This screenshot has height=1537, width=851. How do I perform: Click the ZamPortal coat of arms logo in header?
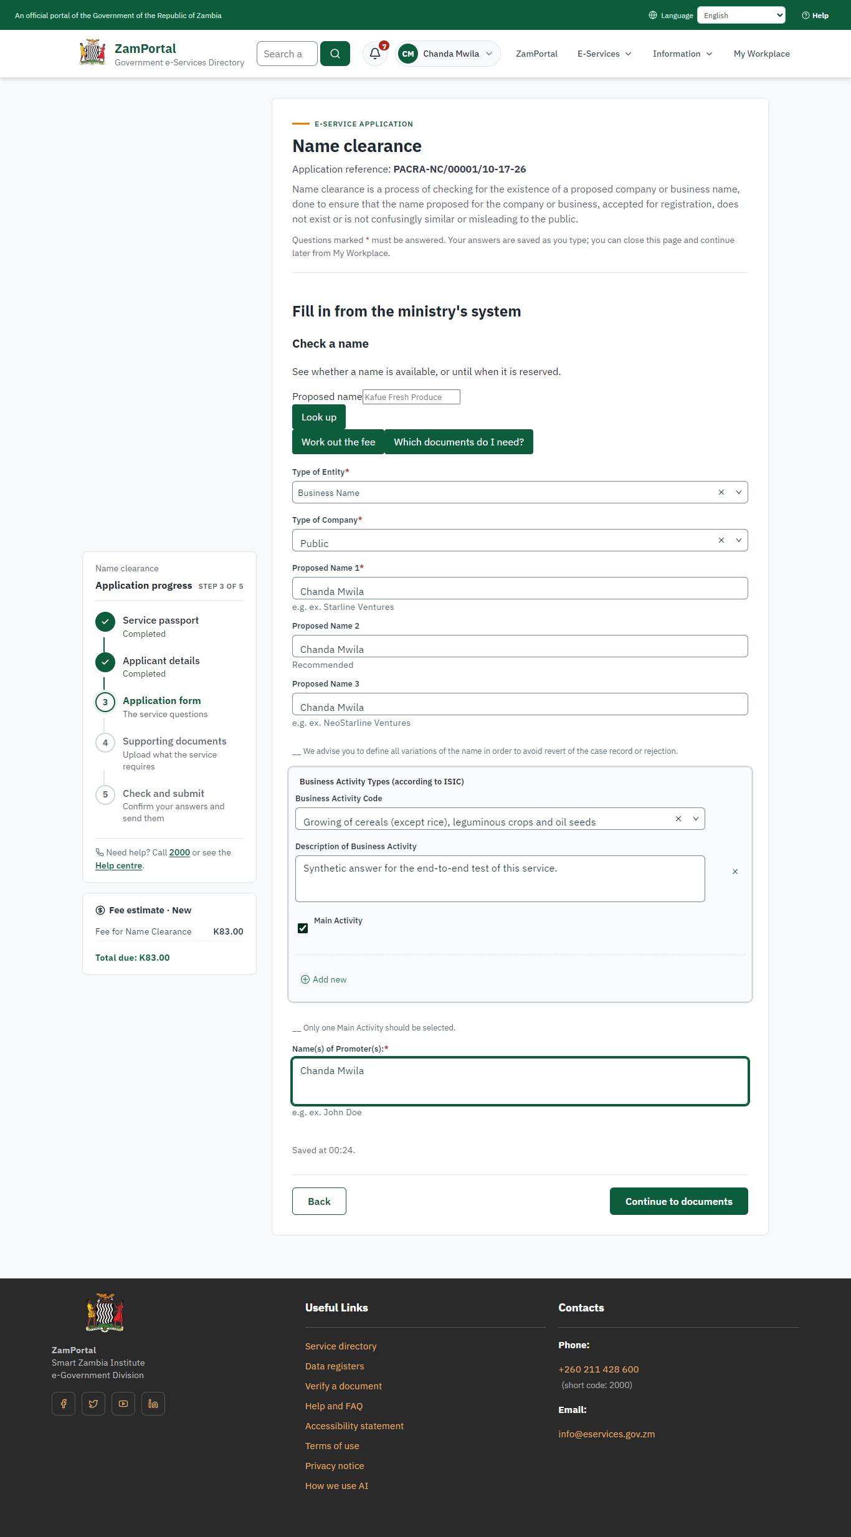(92, 53)
